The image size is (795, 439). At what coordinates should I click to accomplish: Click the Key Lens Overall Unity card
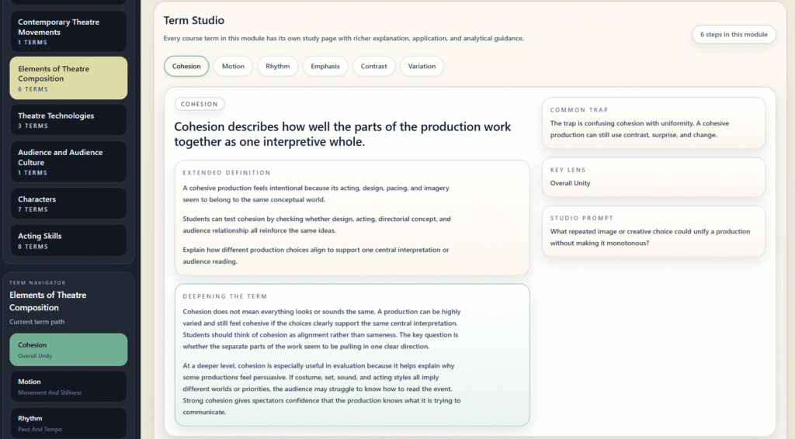click(653, 177)
